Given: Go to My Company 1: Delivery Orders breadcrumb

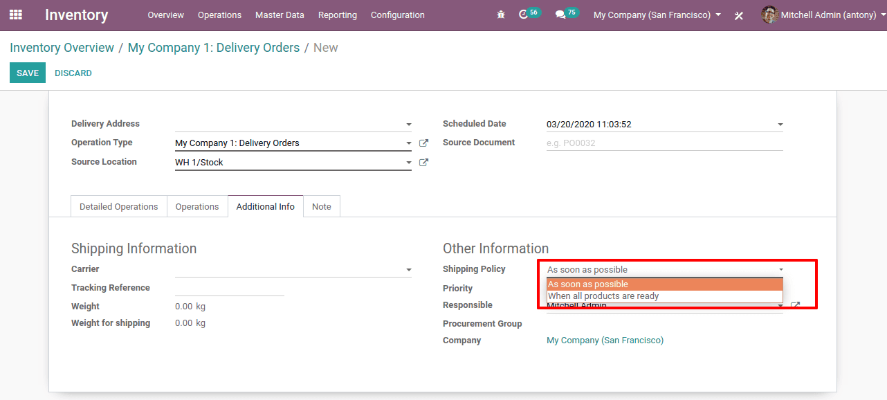Looking at the screenshot, I should click(214, 48).
